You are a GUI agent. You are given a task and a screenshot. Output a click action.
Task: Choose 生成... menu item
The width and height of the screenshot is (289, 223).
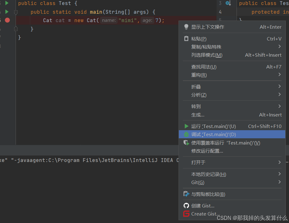(x=232, y=115)
